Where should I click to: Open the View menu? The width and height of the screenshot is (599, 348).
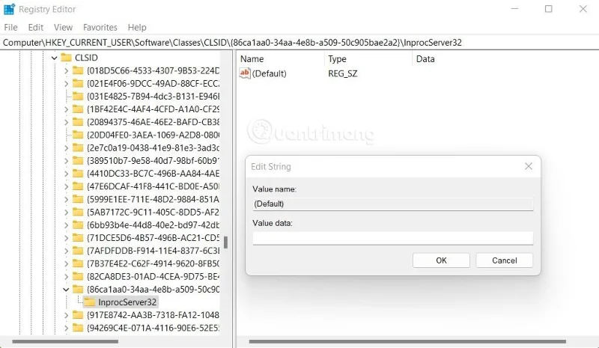(63, 28)
